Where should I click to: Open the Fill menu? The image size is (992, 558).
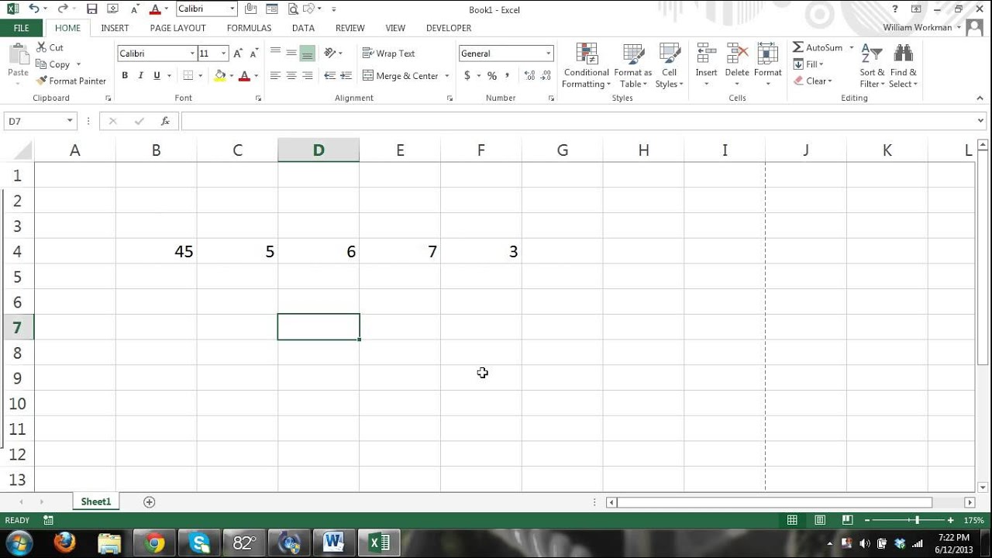(x=808, y=64)
